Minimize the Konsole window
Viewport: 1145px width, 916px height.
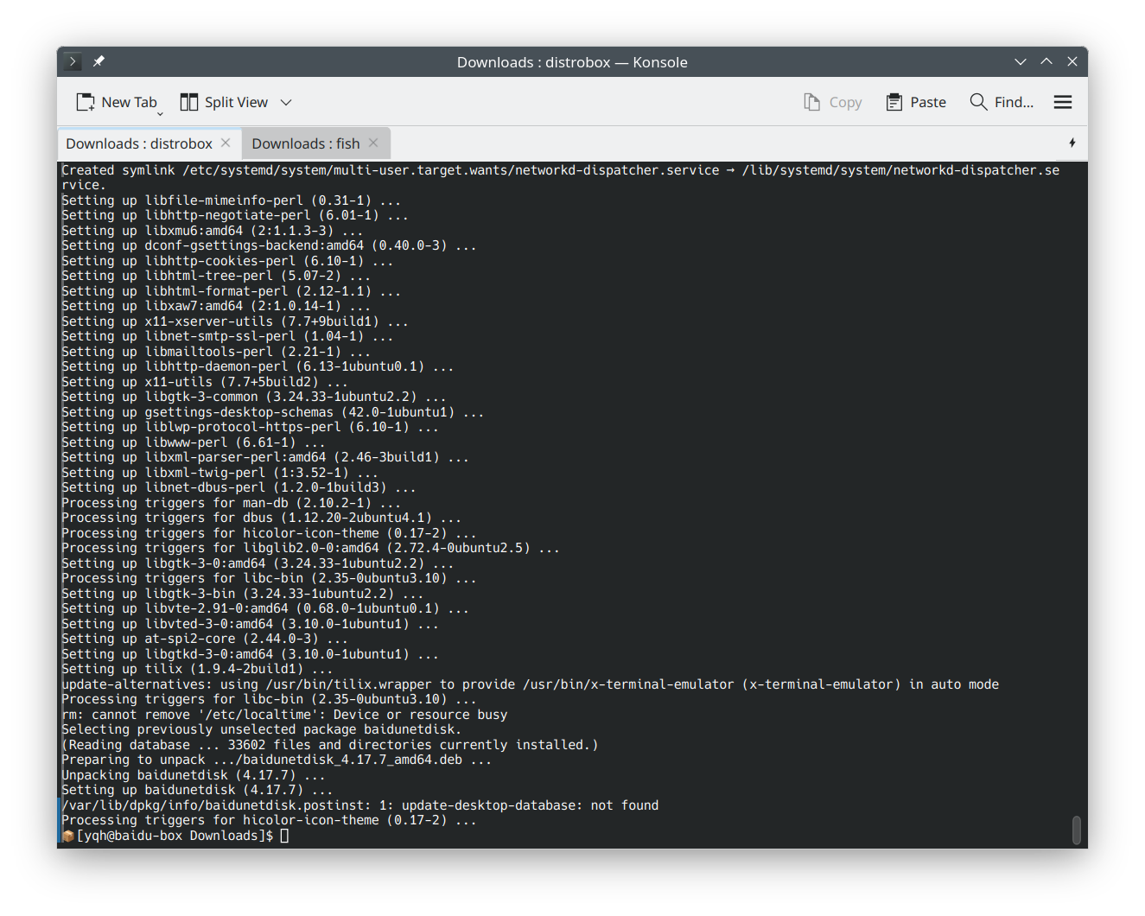click(1021, 61)
